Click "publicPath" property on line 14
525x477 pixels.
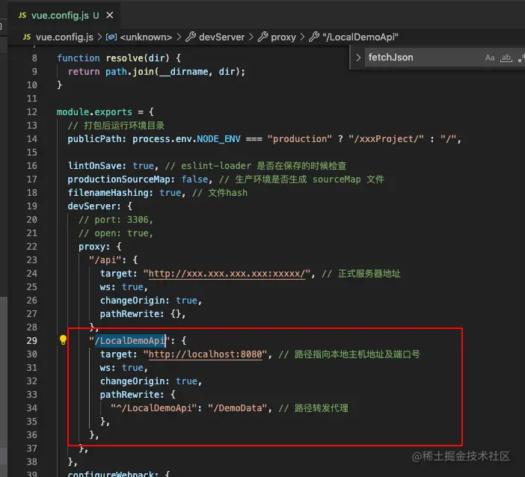[x=94, y=139]
